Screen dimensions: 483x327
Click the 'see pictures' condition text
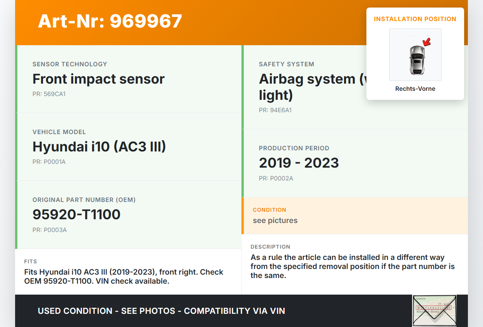click(x=275, y=220)
